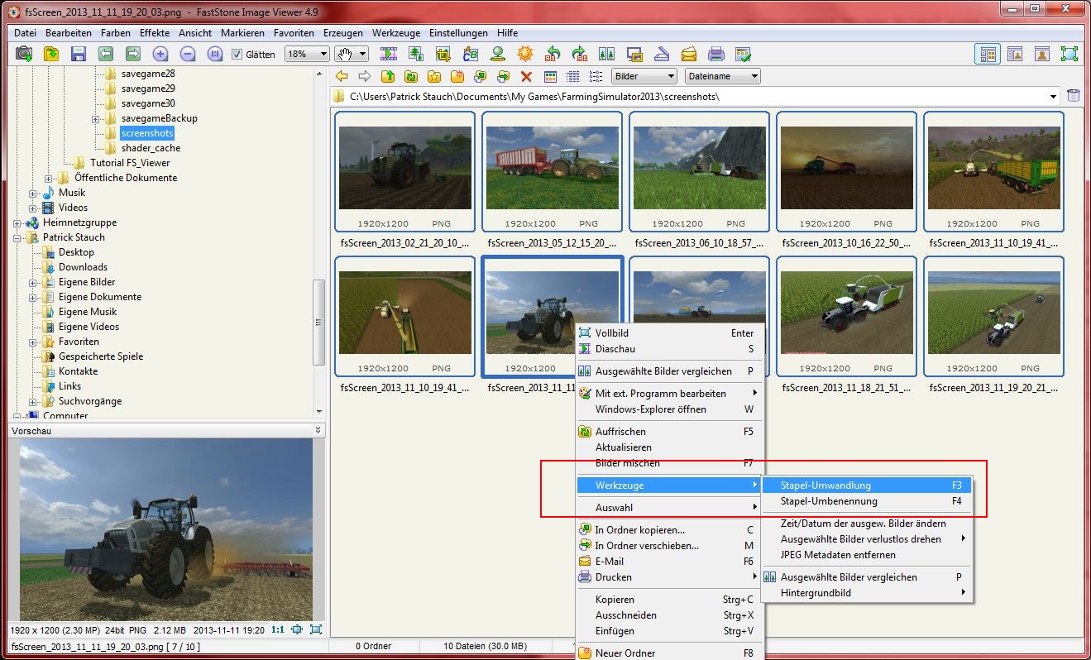Open the Bilder filter dropdown

tap(644, 76)
